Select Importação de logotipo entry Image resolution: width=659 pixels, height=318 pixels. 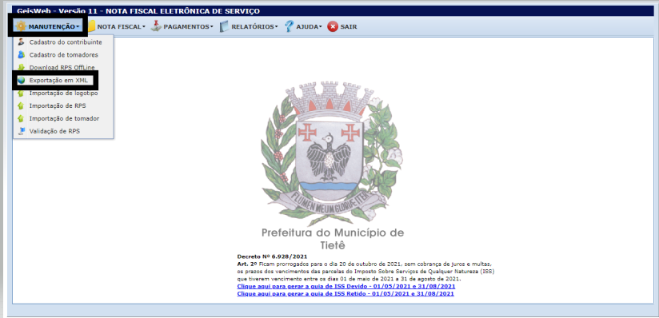pos(63,93)
